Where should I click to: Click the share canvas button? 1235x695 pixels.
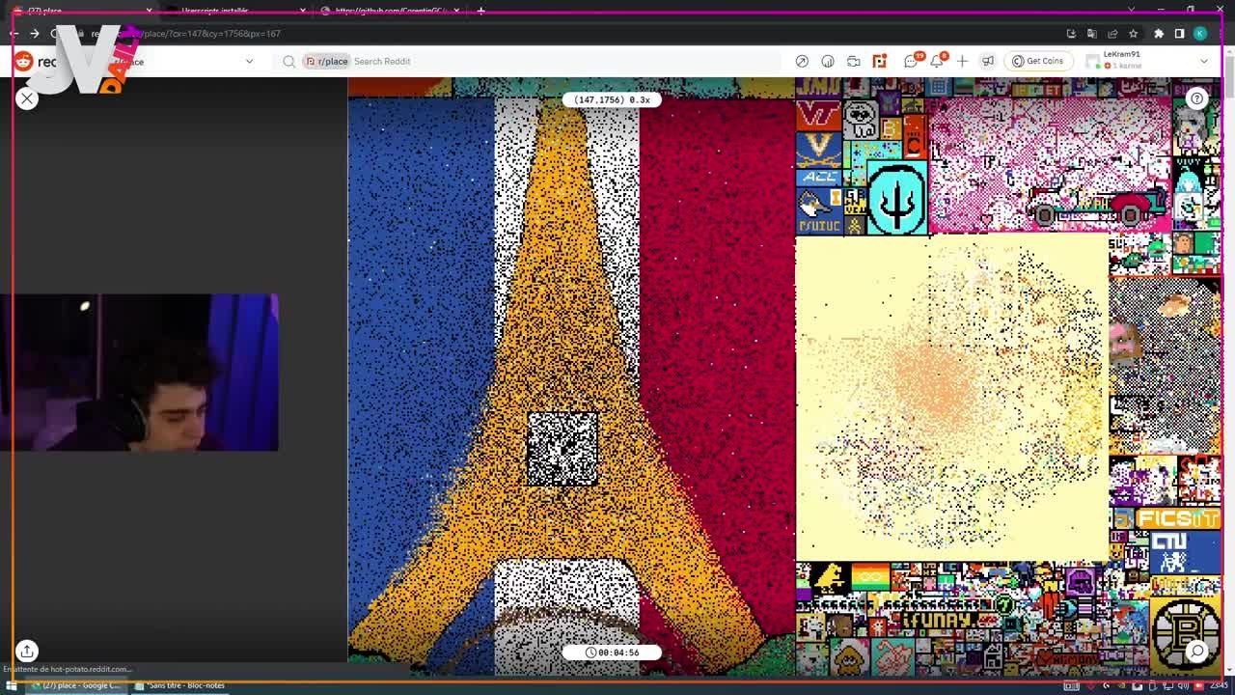27,651
